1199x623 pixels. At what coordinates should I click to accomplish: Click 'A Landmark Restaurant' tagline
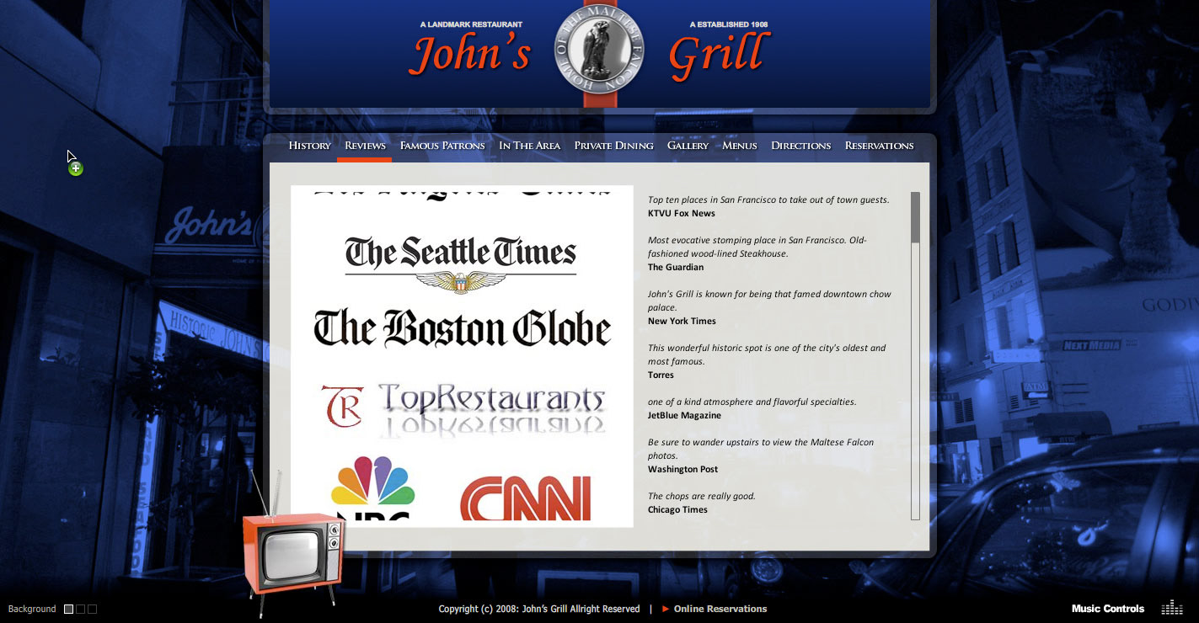[x=471, y=24]
